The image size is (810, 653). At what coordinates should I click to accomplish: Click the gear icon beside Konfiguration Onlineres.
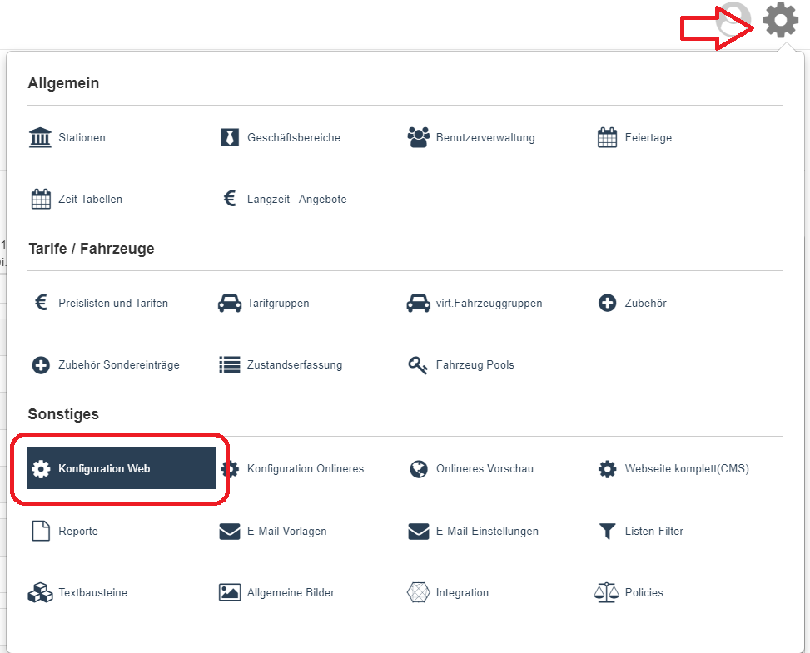(x=231, y=468)
